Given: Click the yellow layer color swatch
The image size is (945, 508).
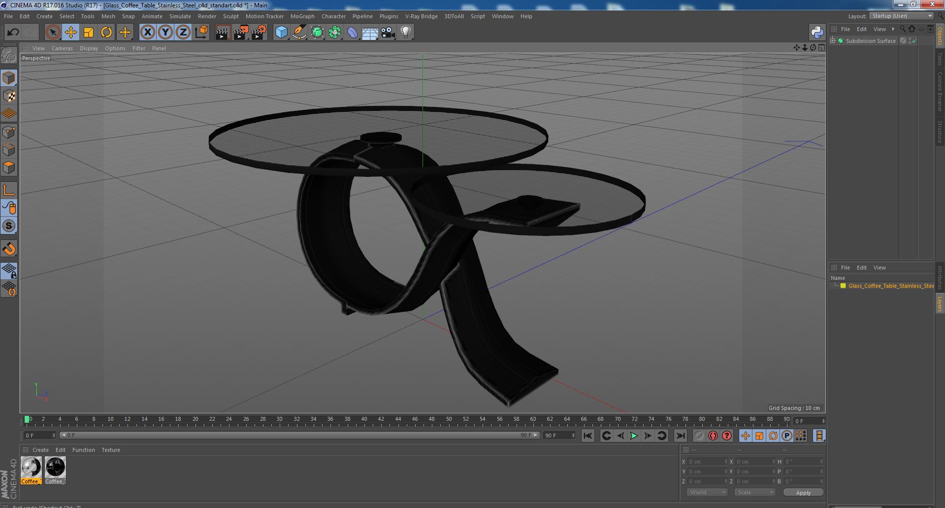Looking at the screenshot, I should point(843,286).
